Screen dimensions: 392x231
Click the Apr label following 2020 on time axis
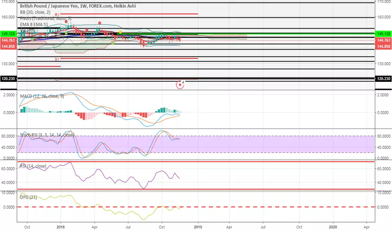coord(366,227)
